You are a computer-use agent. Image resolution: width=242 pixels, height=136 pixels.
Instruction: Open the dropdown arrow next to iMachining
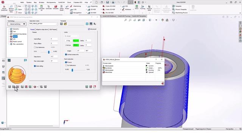(x=86, y=6)
